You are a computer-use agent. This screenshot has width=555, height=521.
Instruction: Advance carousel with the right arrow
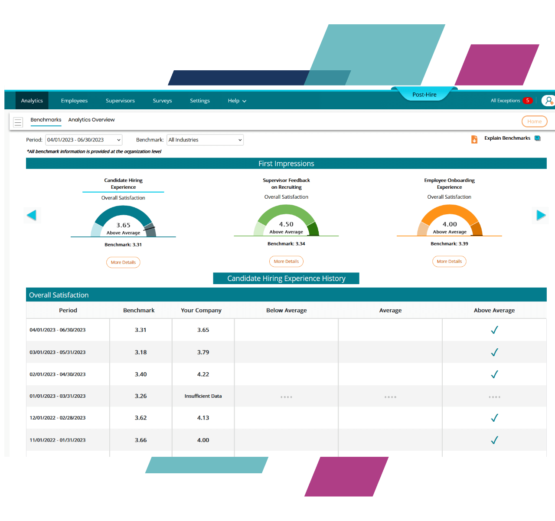click(541, 215)
